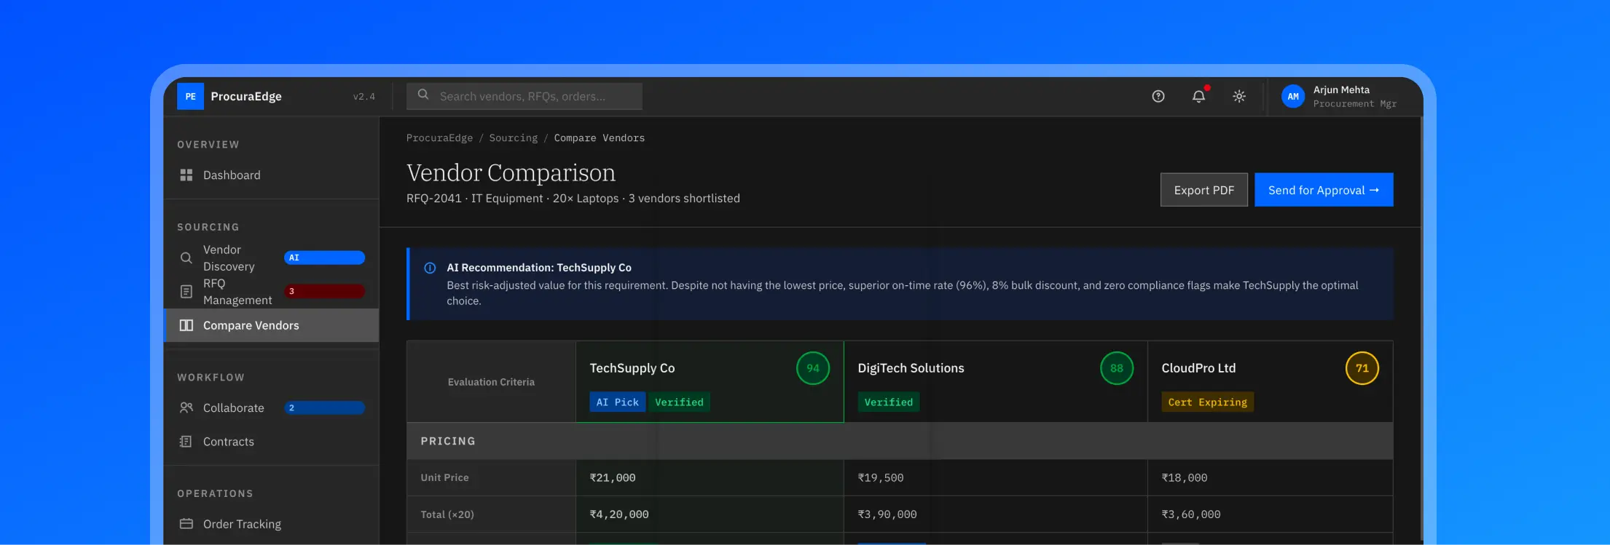Click total ₹3,90,000 cell
The image size is (1610, 545).
tap(996, 514)
